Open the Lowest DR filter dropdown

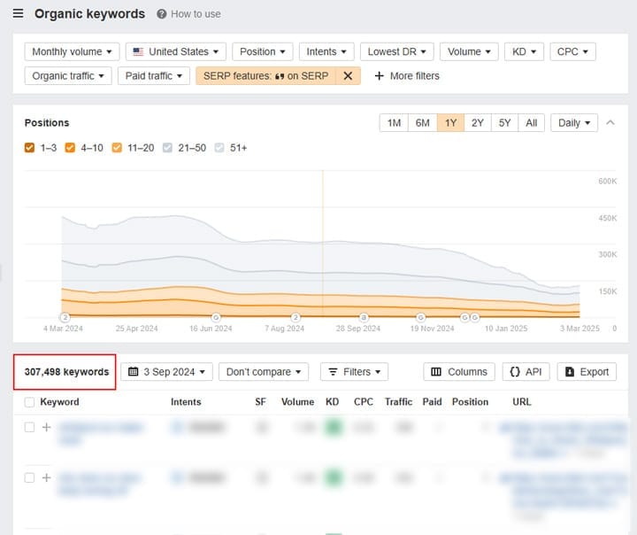point(397,51)
